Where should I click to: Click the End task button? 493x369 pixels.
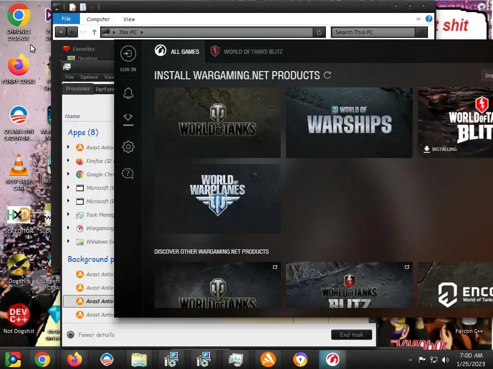pos(351,335)
